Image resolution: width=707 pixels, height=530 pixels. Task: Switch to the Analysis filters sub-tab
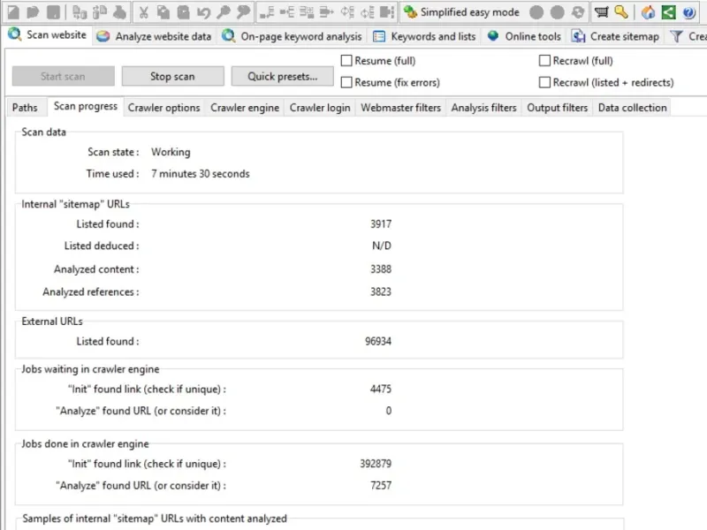(483, 108)
